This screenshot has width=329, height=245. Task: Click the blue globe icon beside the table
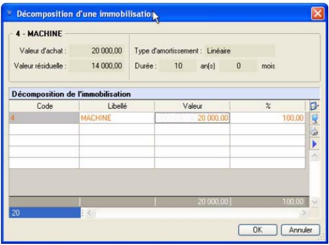pyautogui.click(x=314, y=119)
